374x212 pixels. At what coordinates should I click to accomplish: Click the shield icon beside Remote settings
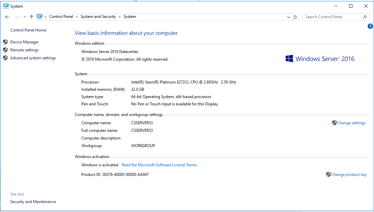tap(5, 50)
